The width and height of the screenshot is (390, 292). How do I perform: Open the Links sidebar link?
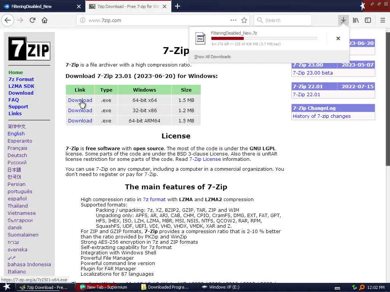pyautogui.click(x=15, y=113)
